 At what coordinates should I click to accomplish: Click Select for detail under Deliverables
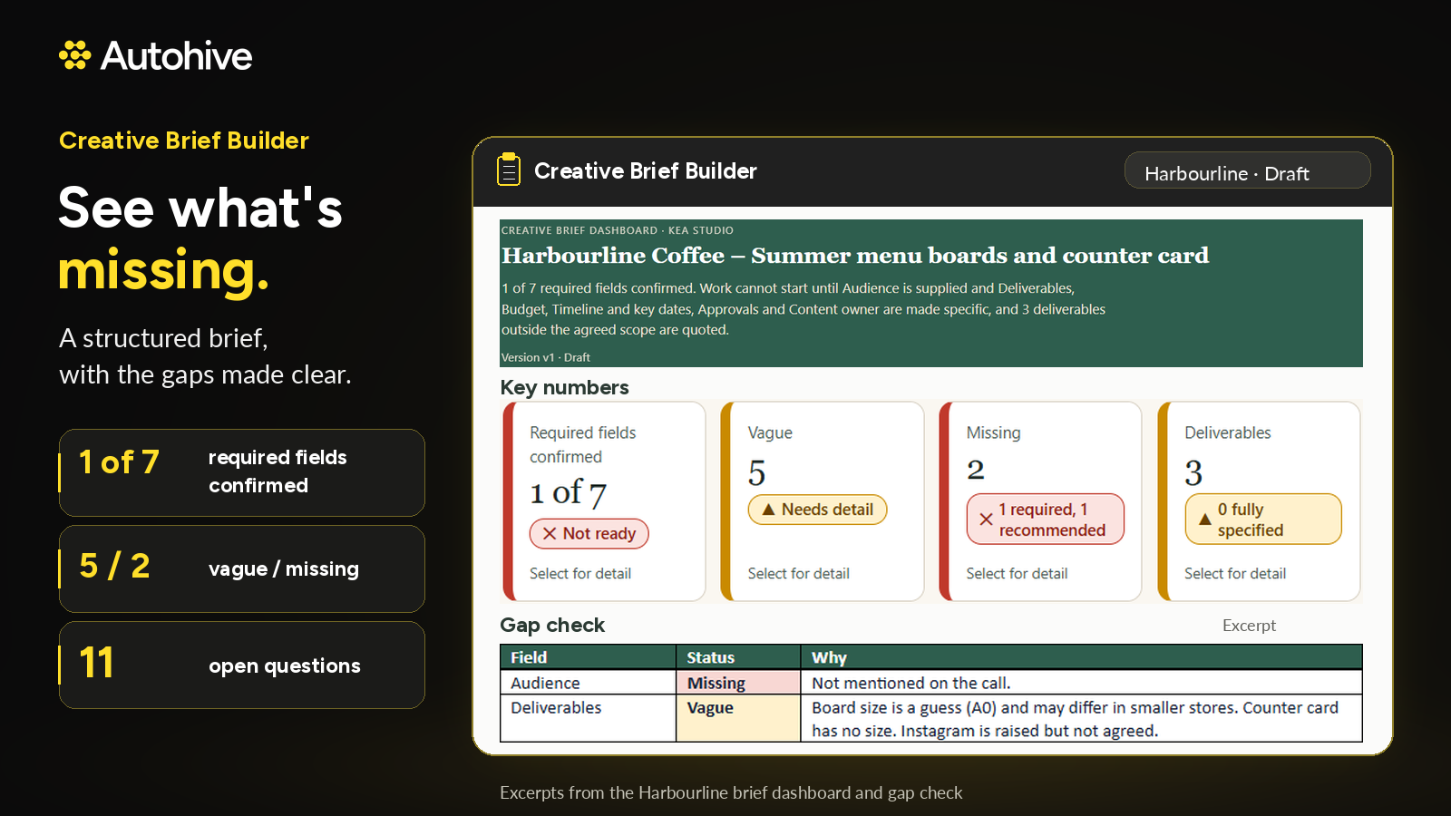[x=1235, y=573]
